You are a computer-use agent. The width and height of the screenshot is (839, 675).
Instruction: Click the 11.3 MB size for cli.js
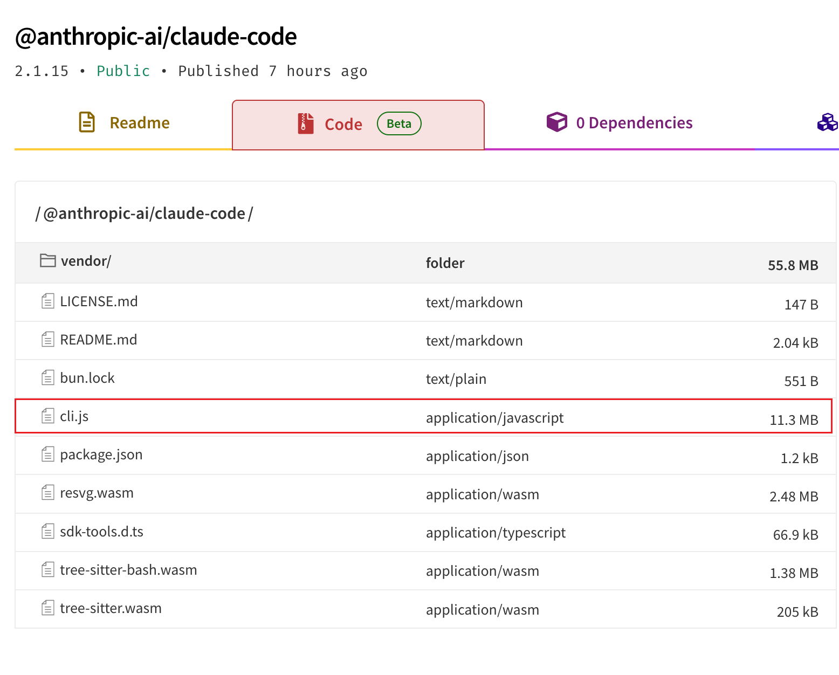click(794, 420)
